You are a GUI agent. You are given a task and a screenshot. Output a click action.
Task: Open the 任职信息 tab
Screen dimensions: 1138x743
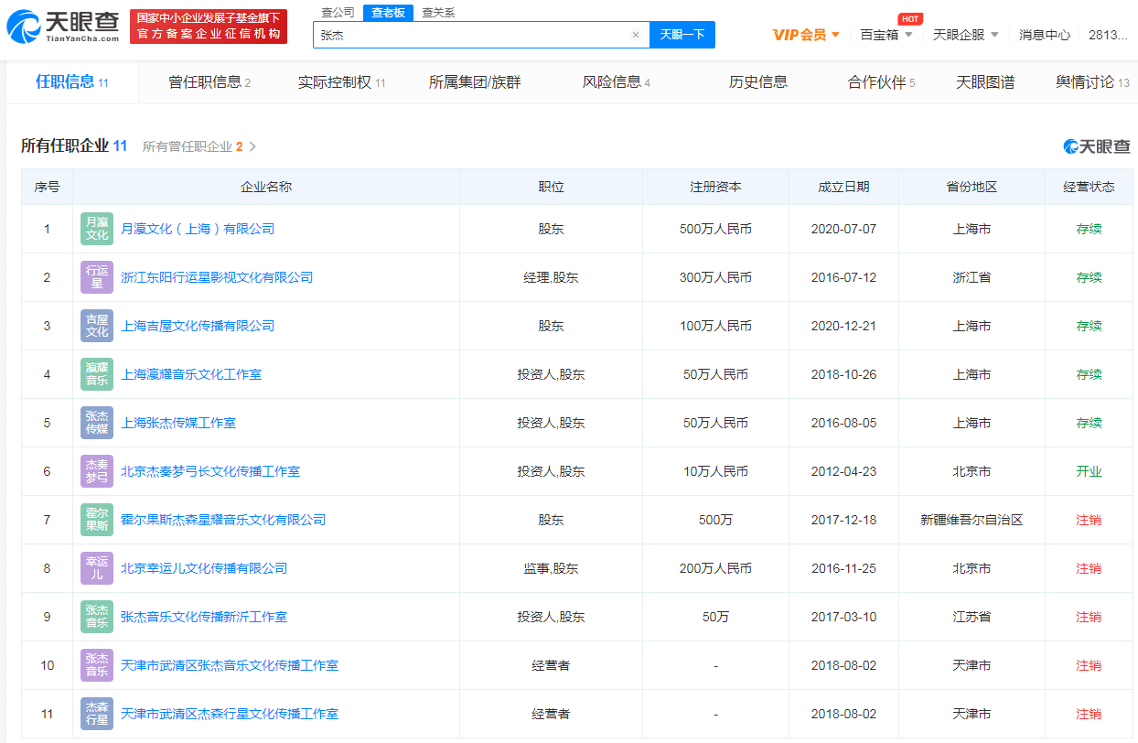[72, 82]
